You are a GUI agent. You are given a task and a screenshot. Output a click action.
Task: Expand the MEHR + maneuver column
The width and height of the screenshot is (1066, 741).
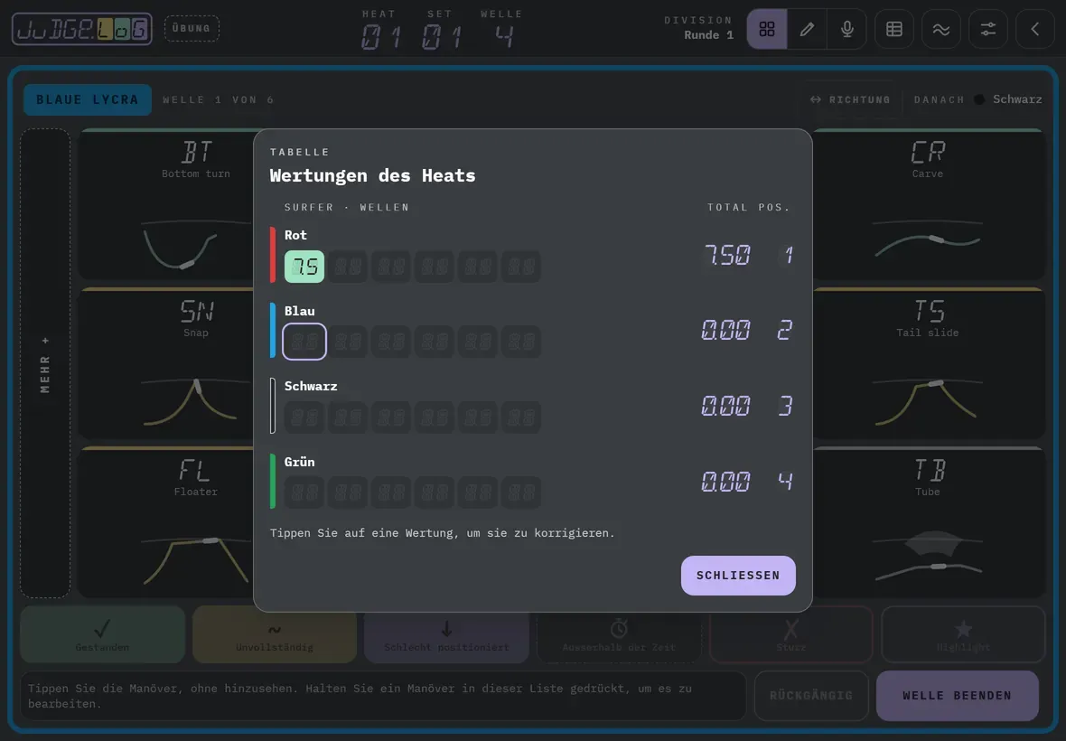coord(45,363)
